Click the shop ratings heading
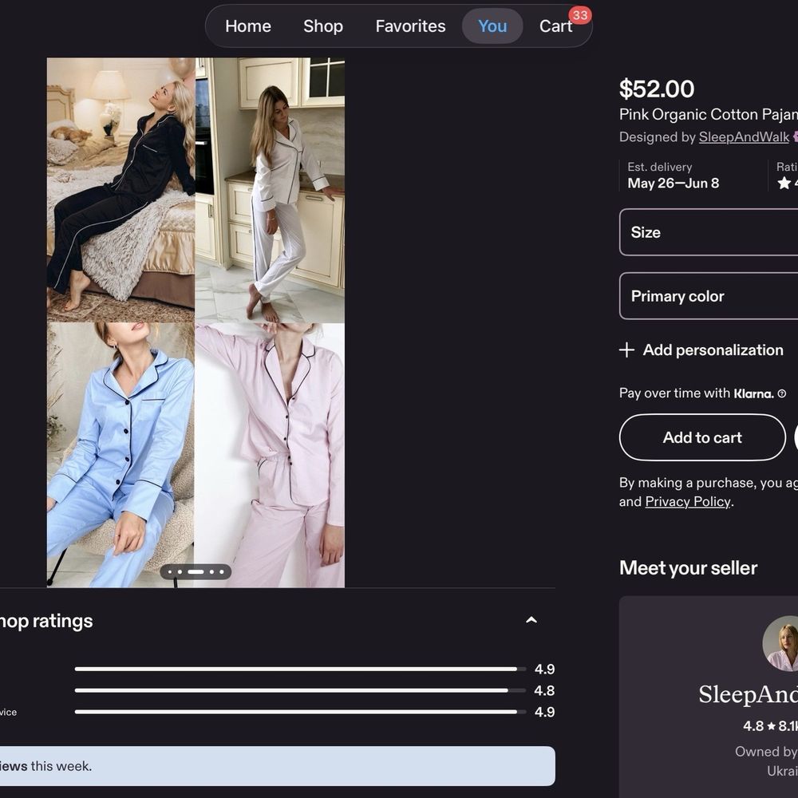 46,621
